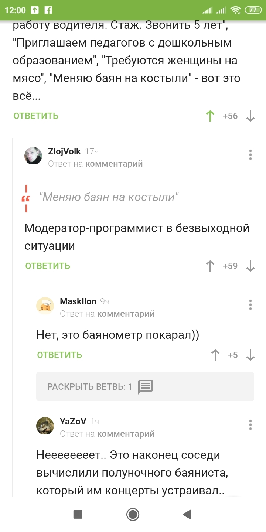
Task: Open YaZoV username link
Action: (73, 422)
